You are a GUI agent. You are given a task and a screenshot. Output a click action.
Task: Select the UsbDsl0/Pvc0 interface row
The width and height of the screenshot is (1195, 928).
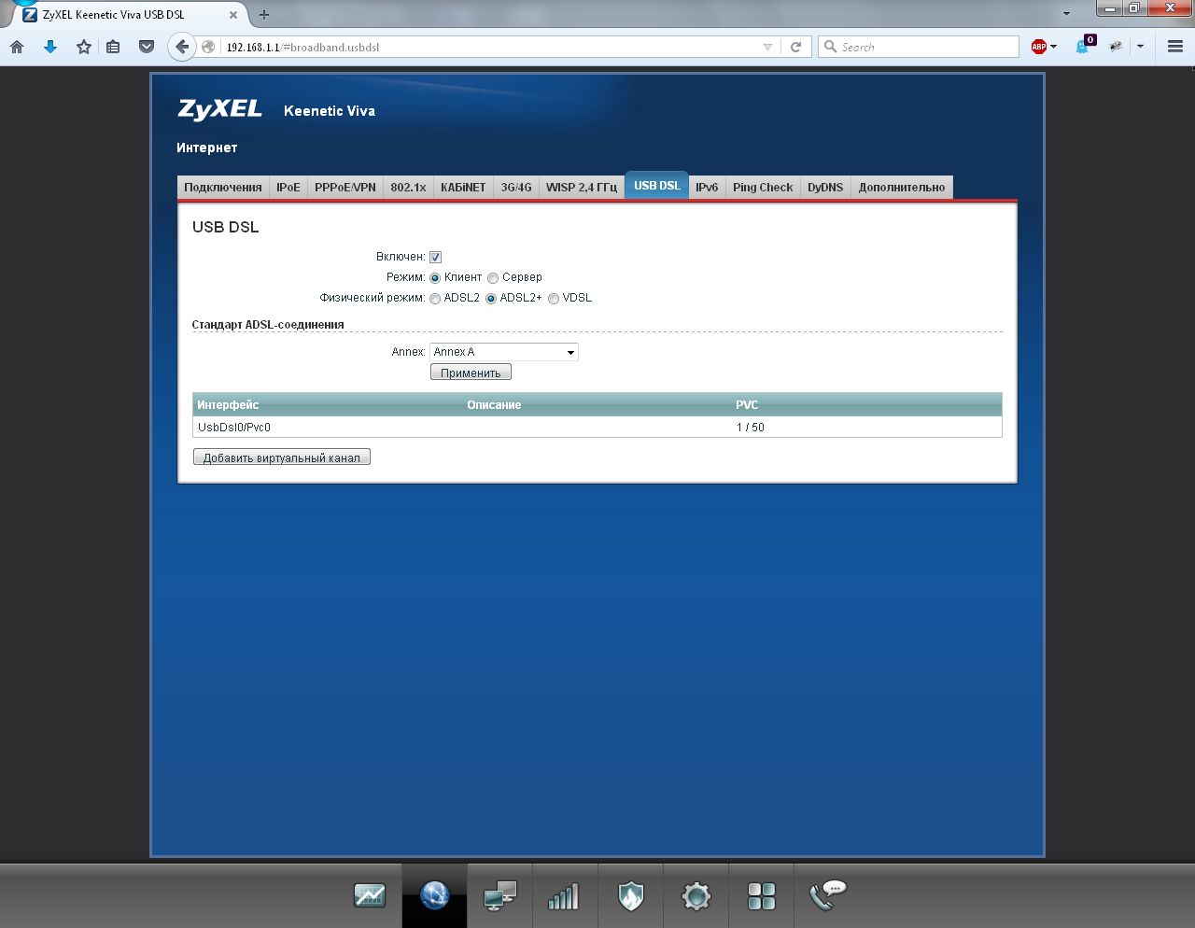[597, 428]
